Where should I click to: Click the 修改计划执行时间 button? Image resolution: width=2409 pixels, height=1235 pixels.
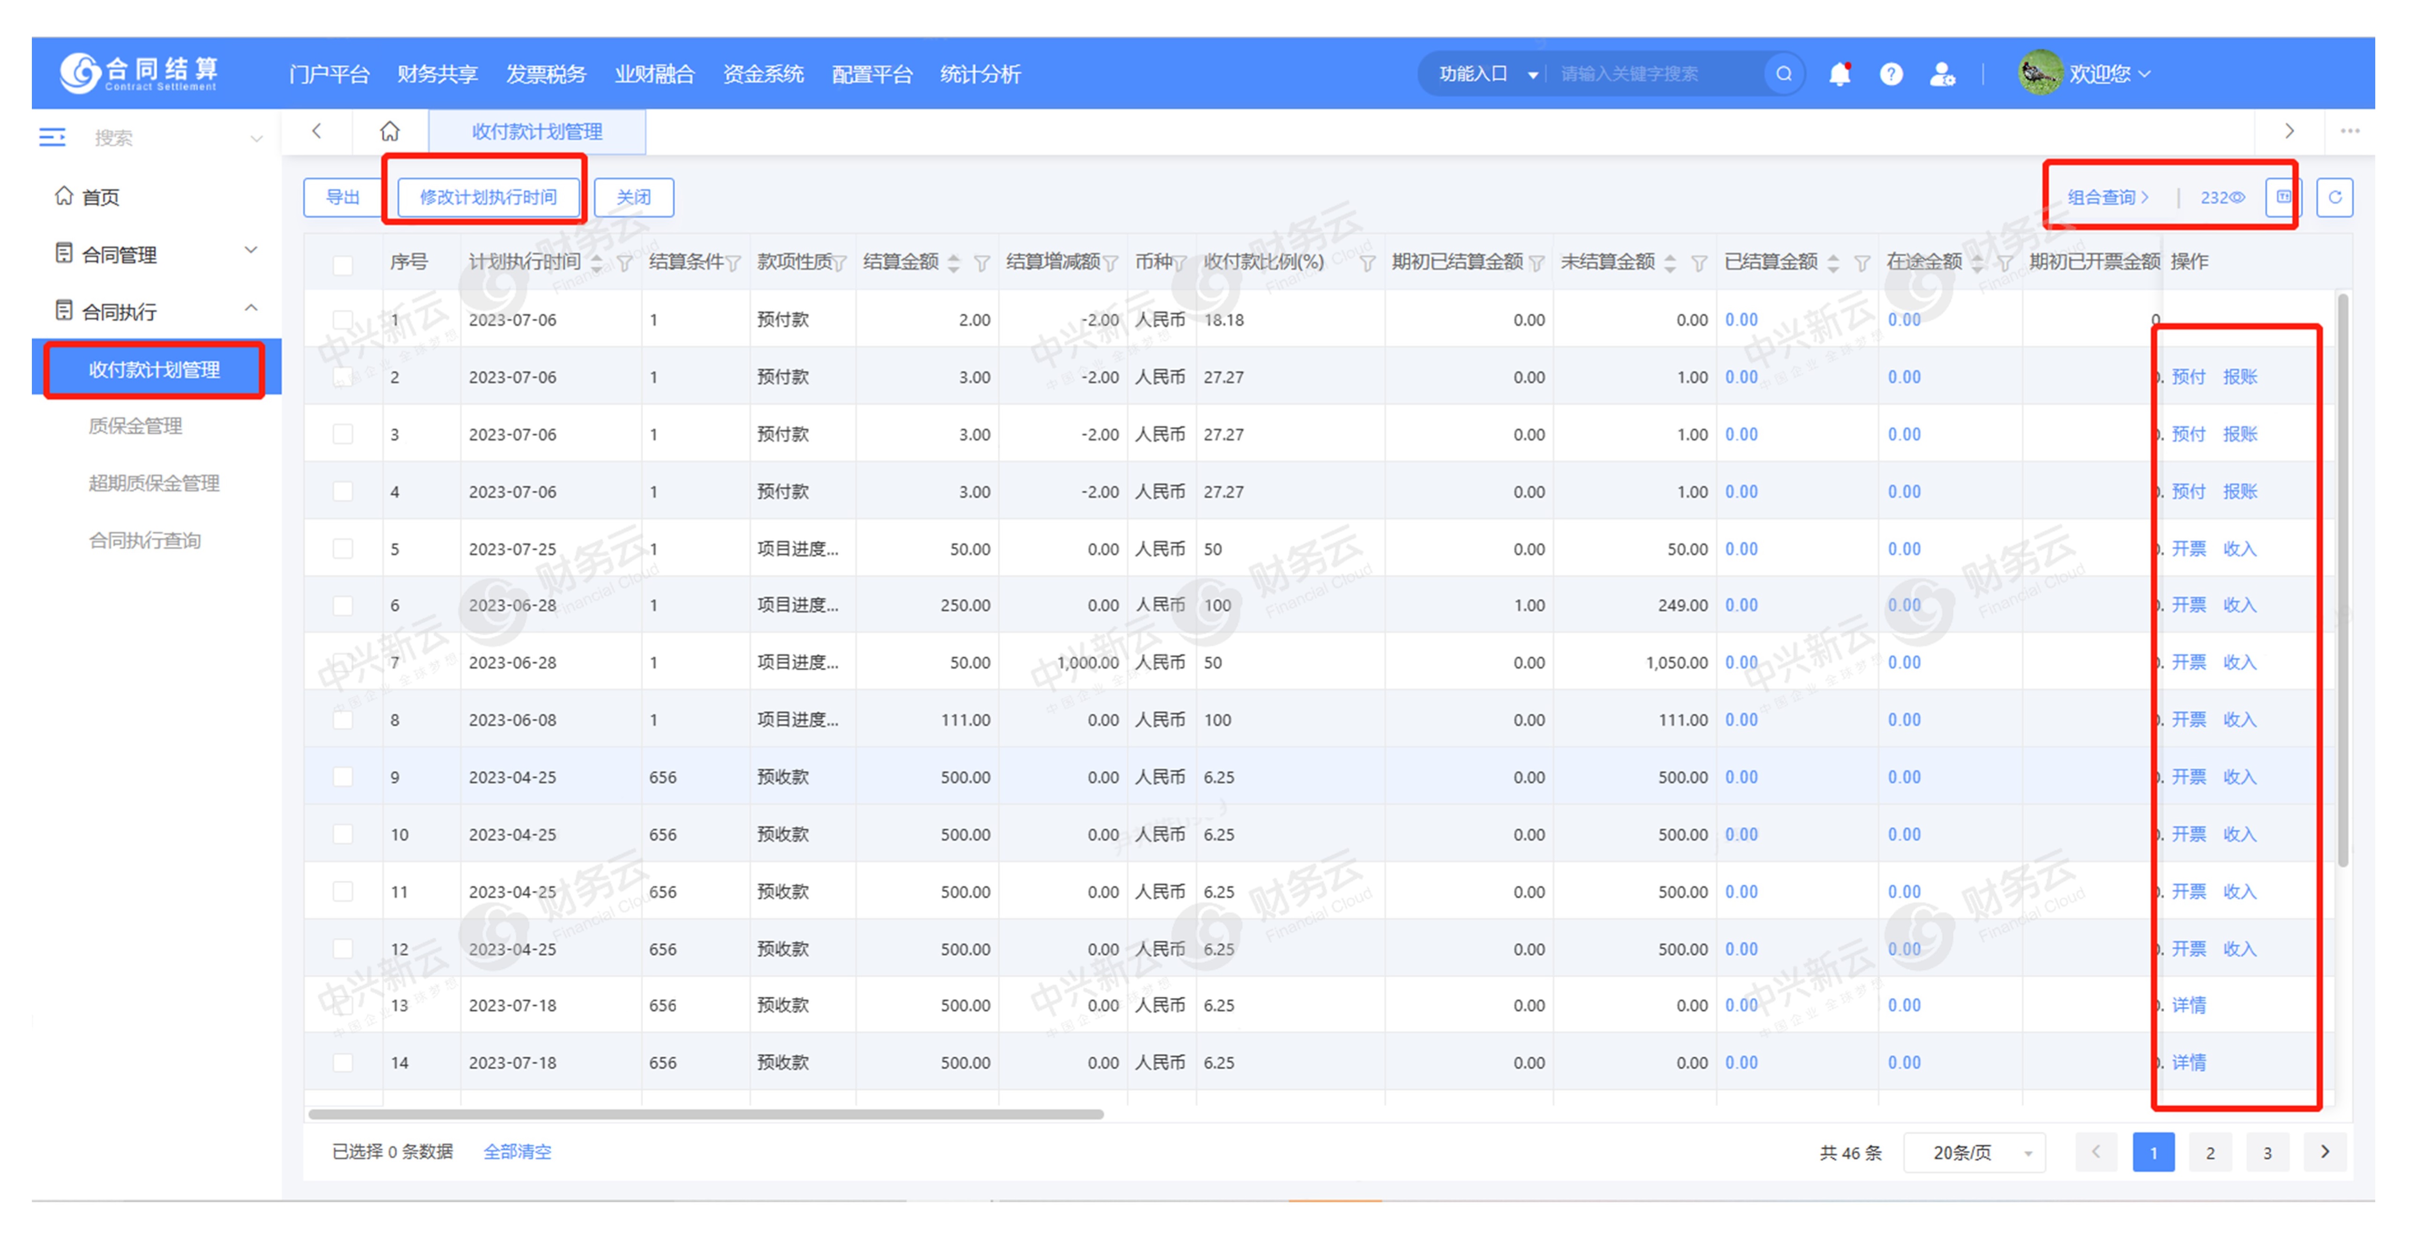click(488, 197)
